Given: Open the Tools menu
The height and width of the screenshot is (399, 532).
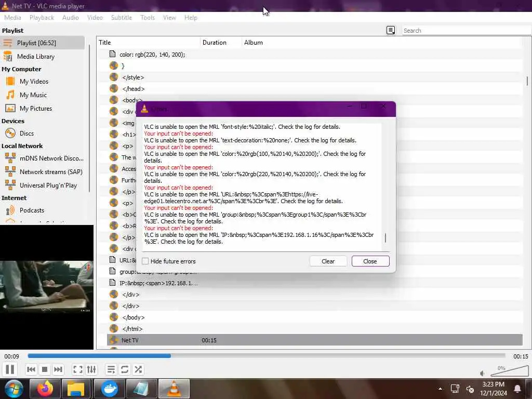Looking at the screenshot, I should click(148, 18).
